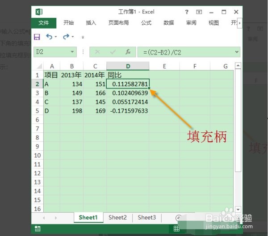
Task: Click the vertical scrollbar thumb
Action: [238, 120]
